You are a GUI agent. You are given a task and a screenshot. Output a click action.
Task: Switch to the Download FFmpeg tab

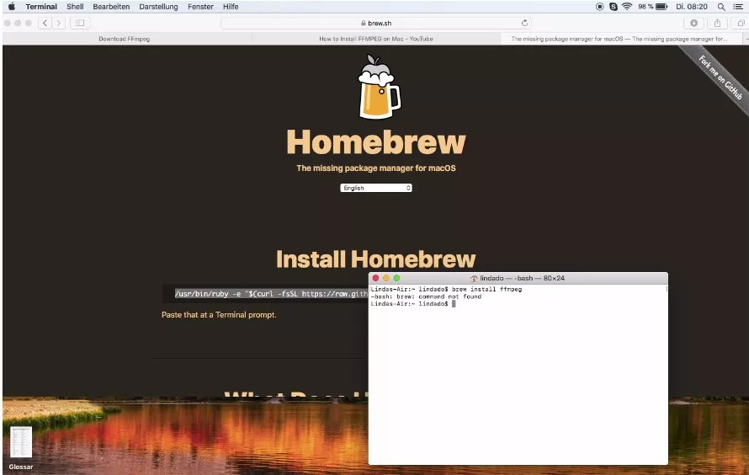point(125,39)
